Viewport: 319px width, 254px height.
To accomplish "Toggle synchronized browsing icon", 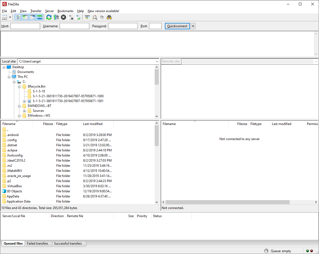I will click(x=102, y=18).
